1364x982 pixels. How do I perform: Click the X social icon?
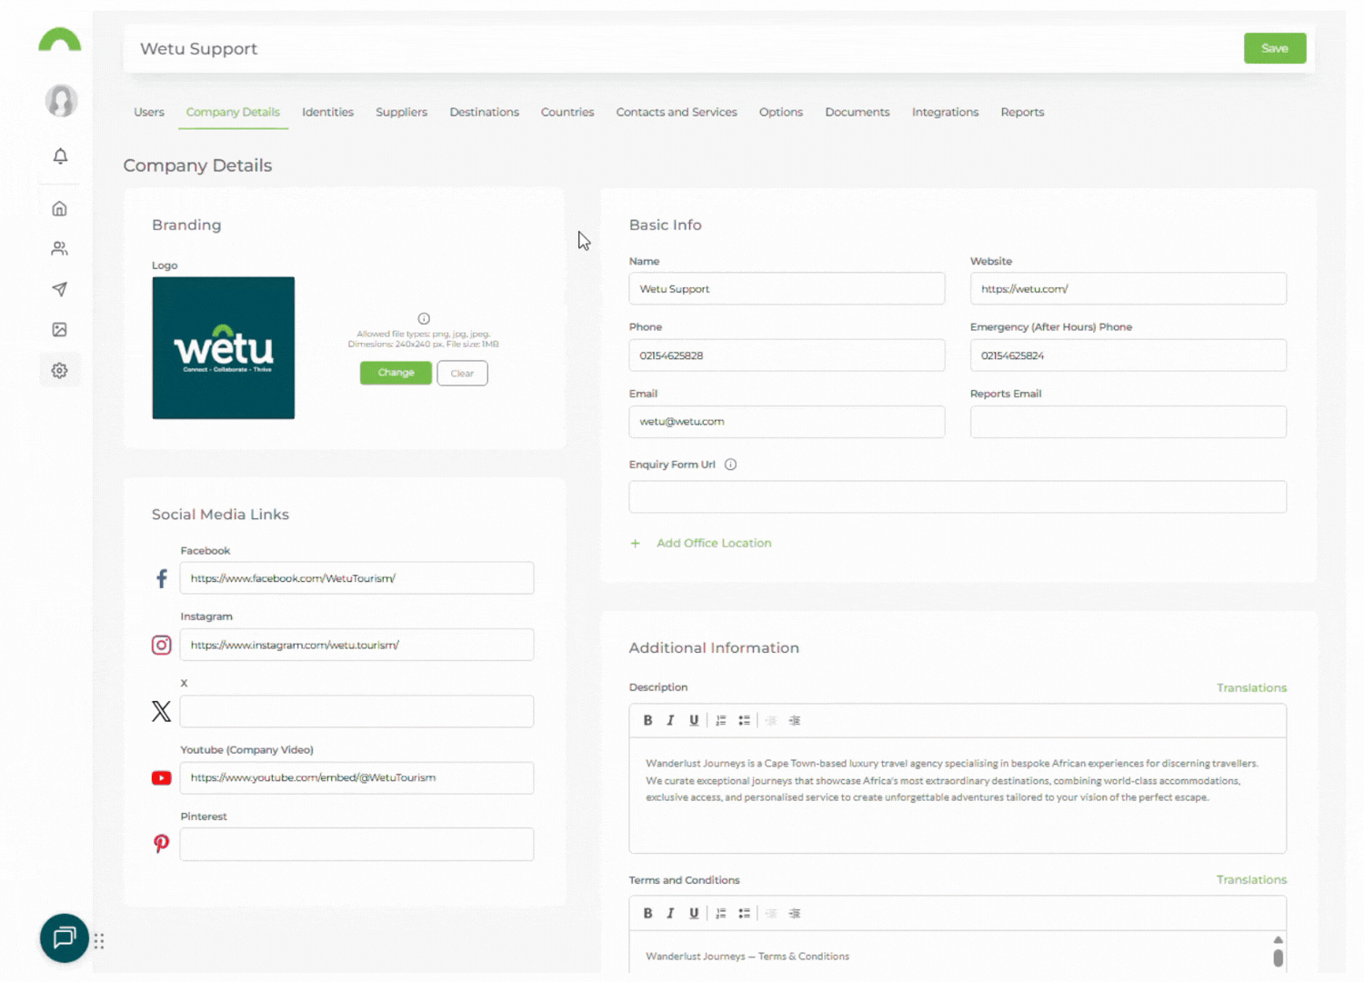click(x=162, y=711)
